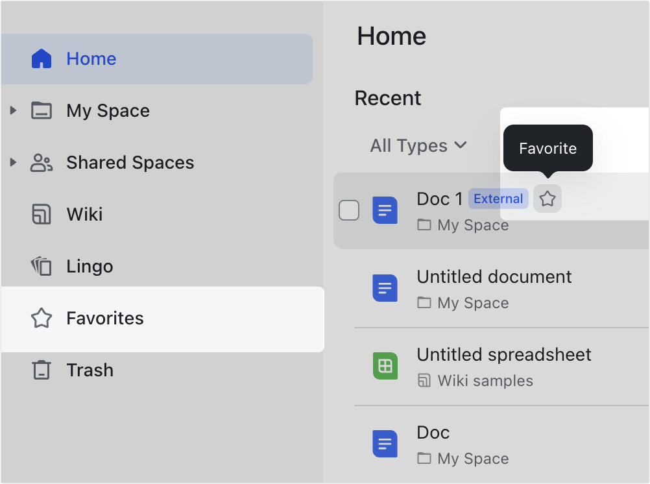Viewport: 650px width, 484px height.
Task: Click the green spreadsheet icon for Untitled spreadsheet
Action: [385, 366]
